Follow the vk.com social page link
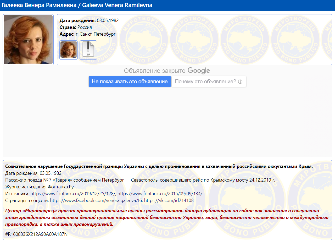 tap(169, 200)
